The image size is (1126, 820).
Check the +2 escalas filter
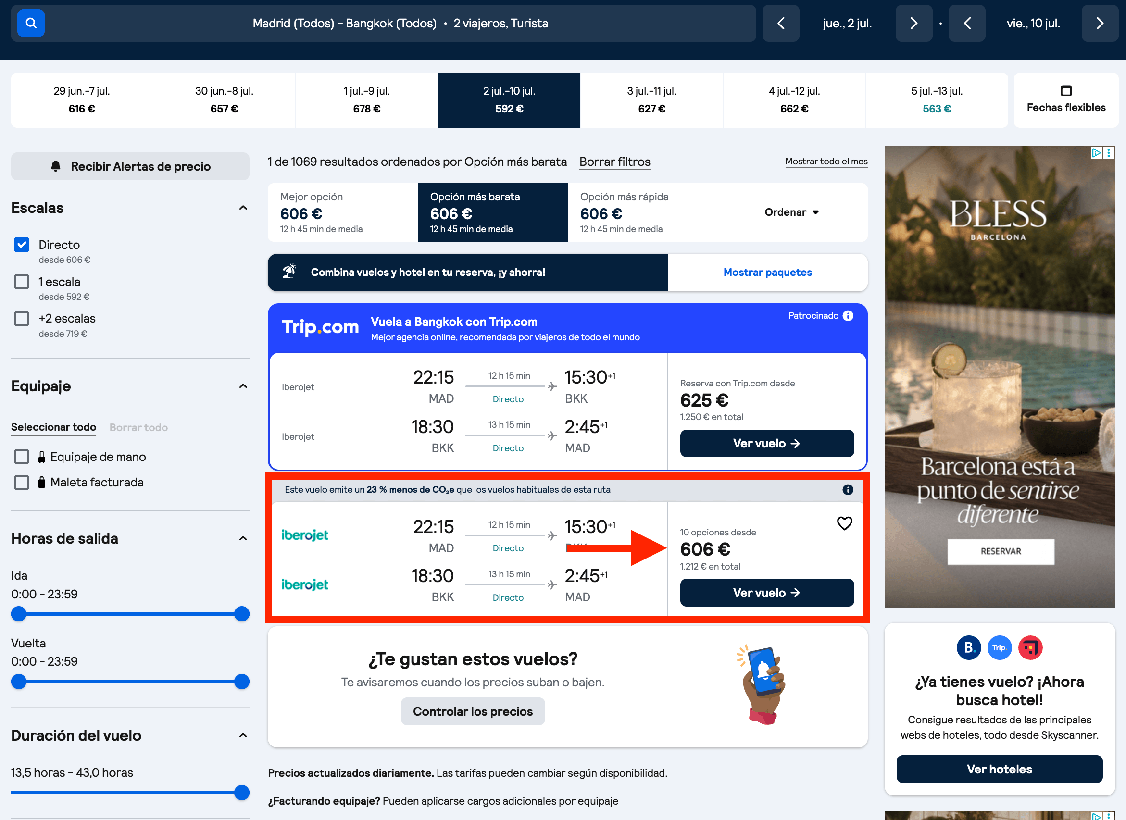pos(21,319)
